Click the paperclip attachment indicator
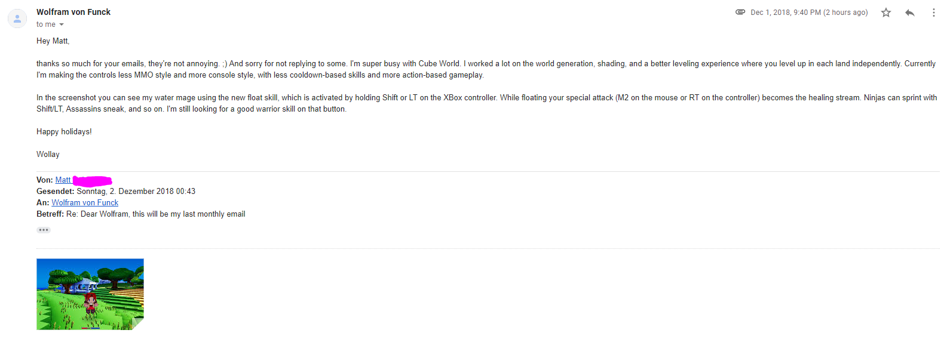Screen dimensions: 947x339 point(740,12)
